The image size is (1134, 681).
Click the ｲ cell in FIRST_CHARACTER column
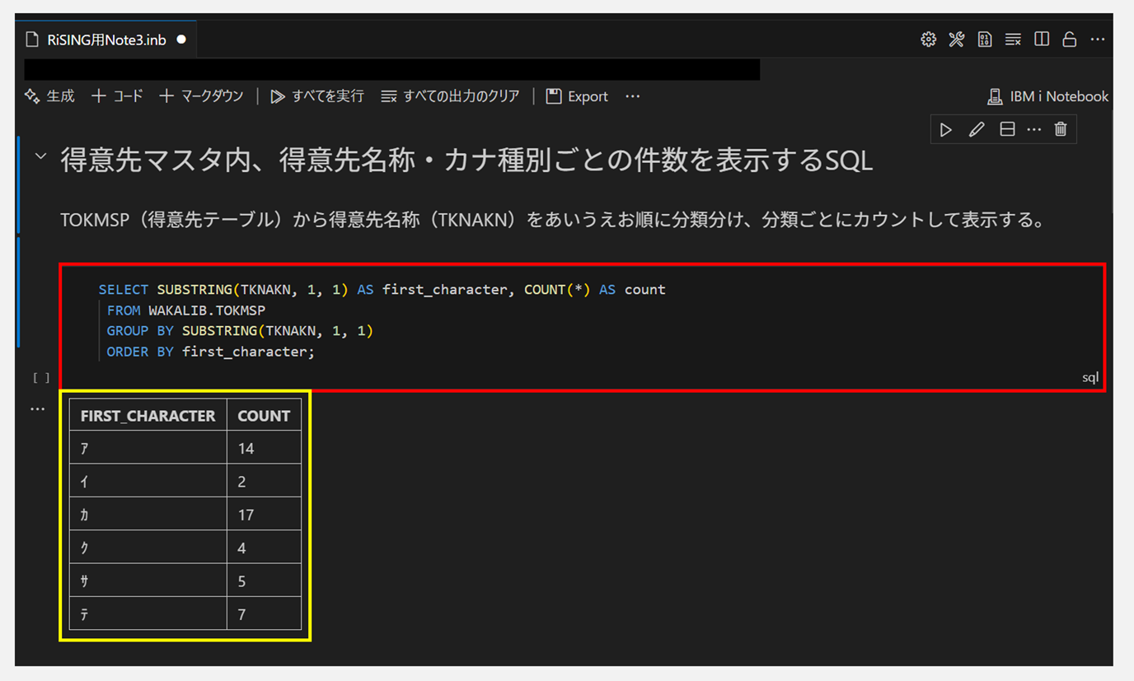pyautogui.click(x=148, y=482)
